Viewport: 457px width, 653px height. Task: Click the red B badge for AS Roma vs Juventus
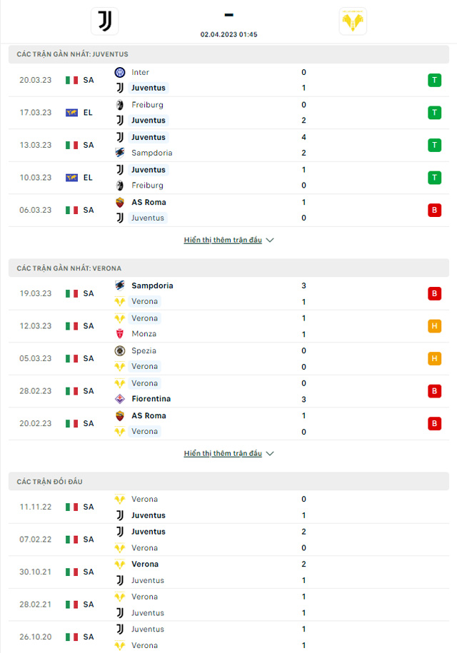434,210
